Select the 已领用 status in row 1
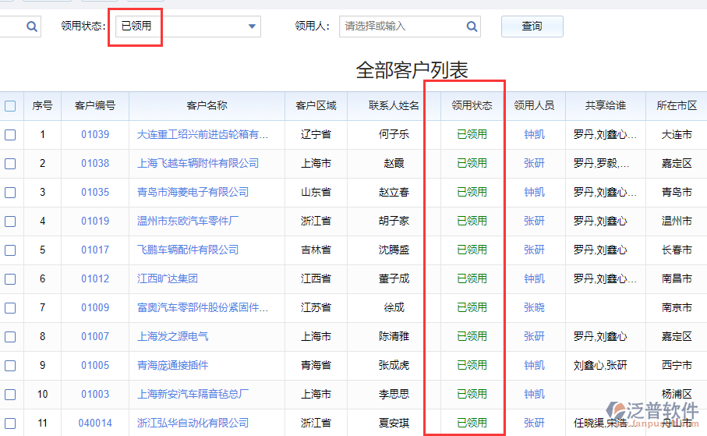This screenshot has width=707, height=436. (x=472, y=134)
